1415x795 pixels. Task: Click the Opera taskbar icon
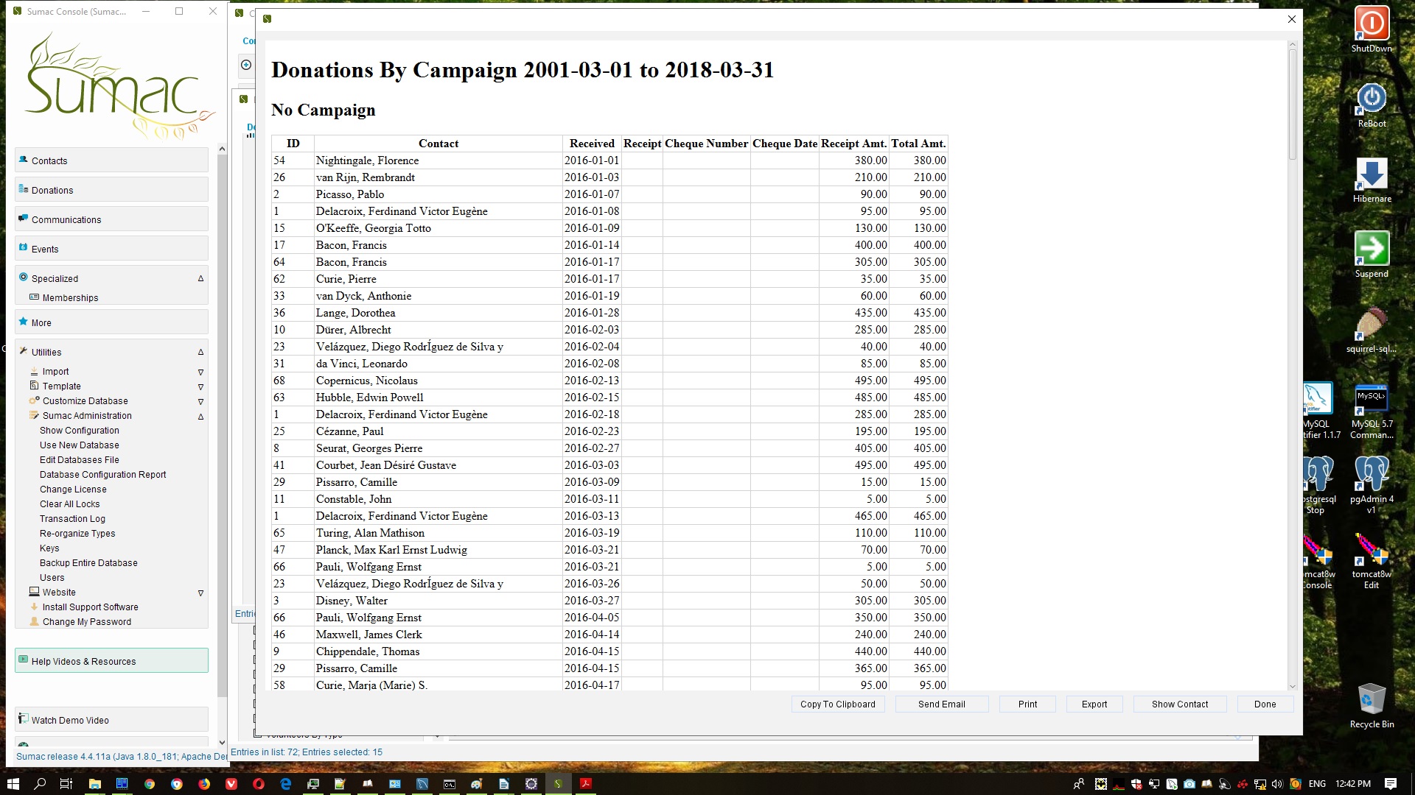[259, 784]
